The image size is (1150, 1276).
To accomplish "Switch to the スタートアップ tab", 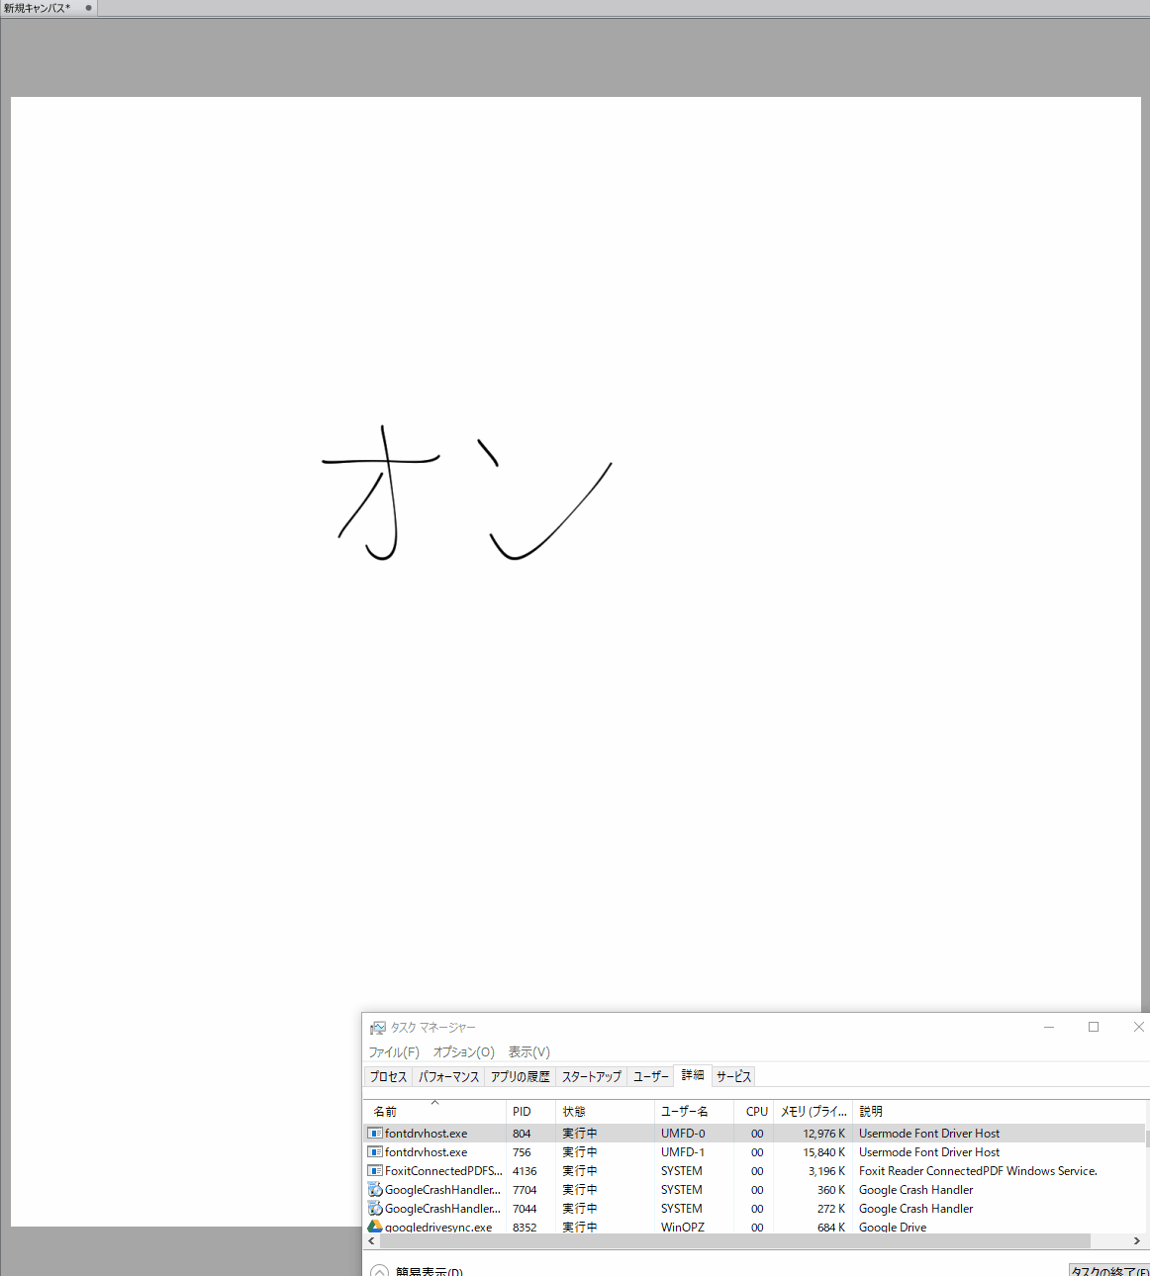I will point(592,1076).
